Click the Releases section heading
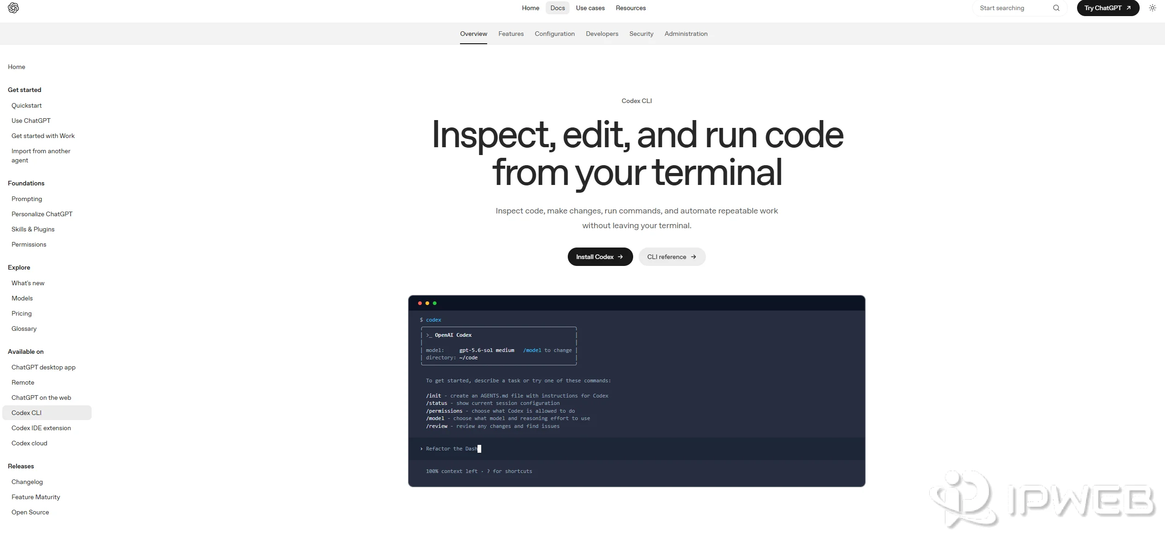 click(x=21, y=466)
